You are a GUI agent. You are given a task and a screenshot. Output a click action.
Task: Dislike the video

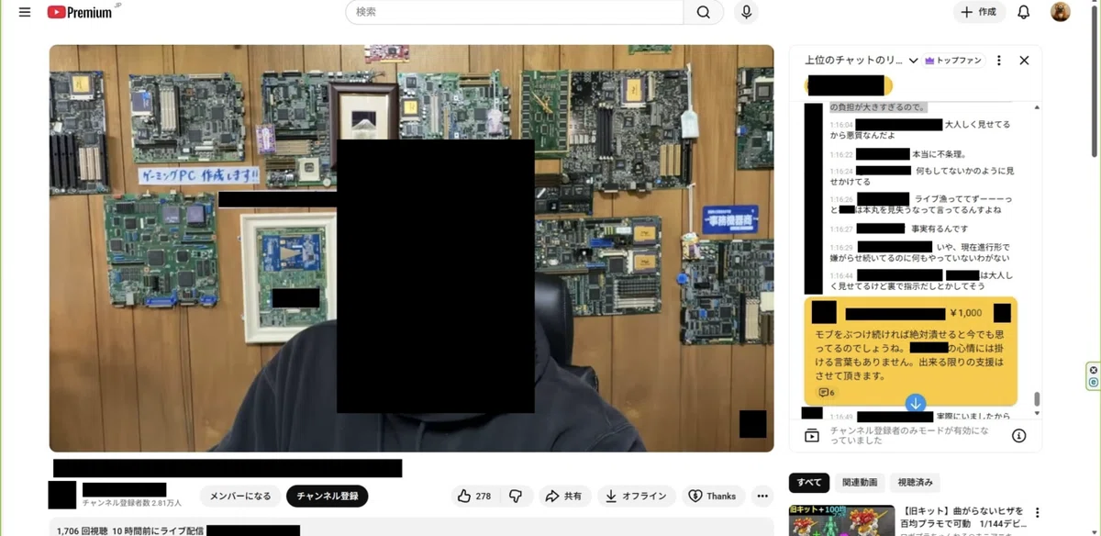516,496
